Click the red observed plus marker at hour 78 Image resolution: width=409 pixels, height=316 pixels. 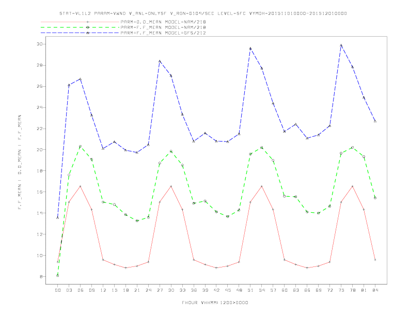(352, 186)
